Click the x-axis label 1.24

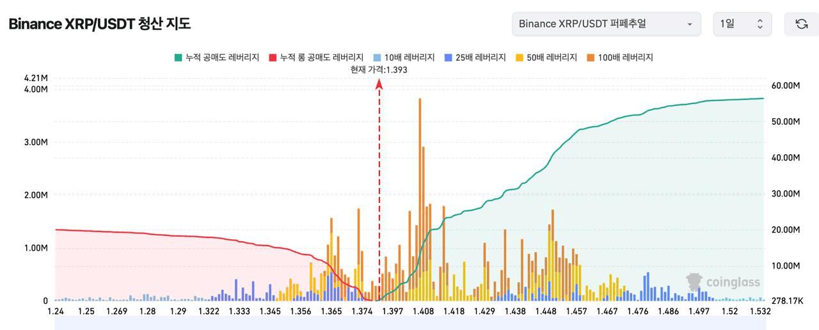[x=56, y=311]
